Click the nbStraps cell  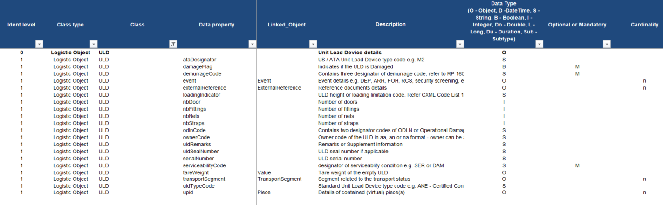point(193,123)
